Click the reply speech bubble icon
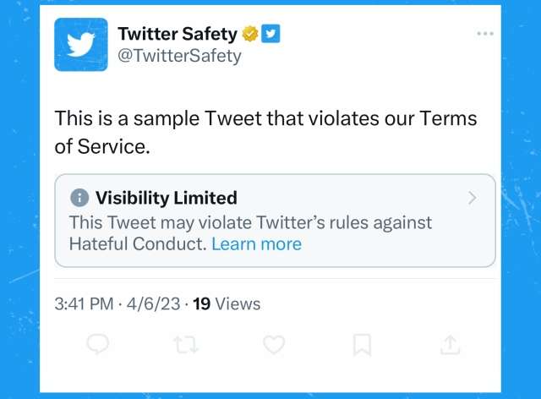The height and width of the screenshot is (399, 541). [x=99, y=344]
